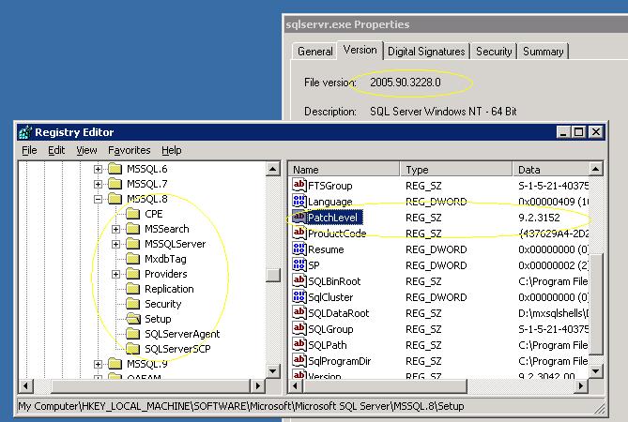This screenshot has width=628, height=422.
Task: Open the Edit menu
Action: point(56,150)
